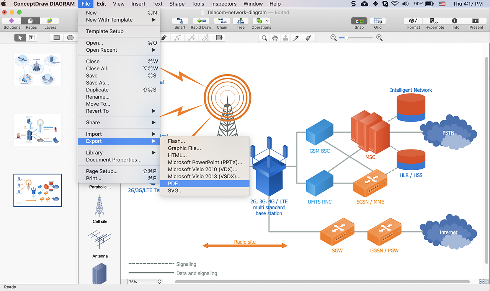Select the first page thumbnail
This screenshot has height=291, width=490.
pyautogui.click(x=38, y=69)
